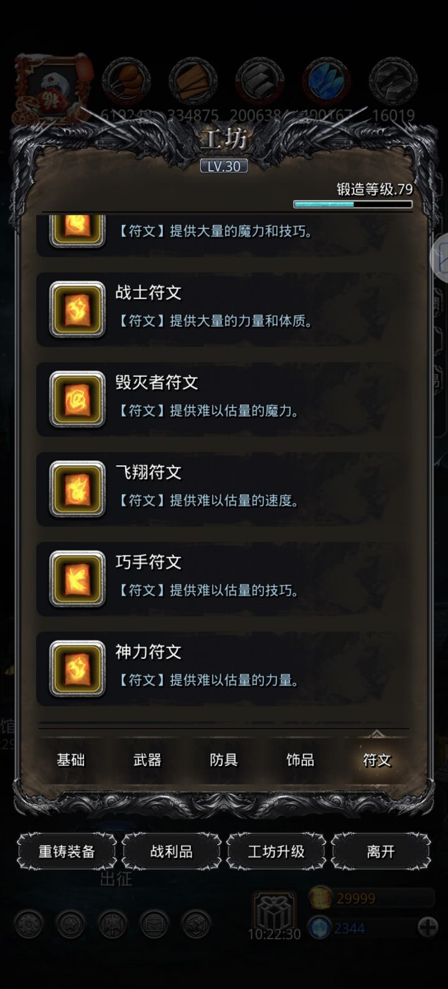Select the 战士符文 rune icon
The height and width of the screenshot is (989, 448).
(x=77, y=310)
